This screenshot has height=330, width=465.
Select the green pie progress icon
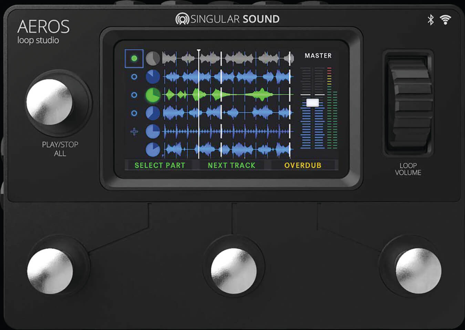coord(153,95)
